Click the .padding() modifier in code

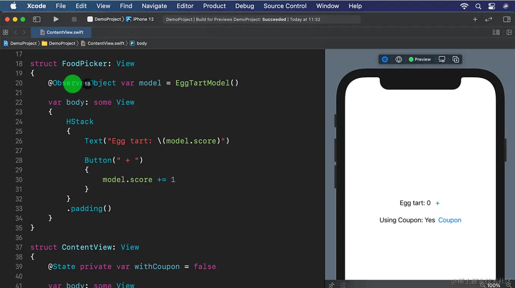coord(89,208)
